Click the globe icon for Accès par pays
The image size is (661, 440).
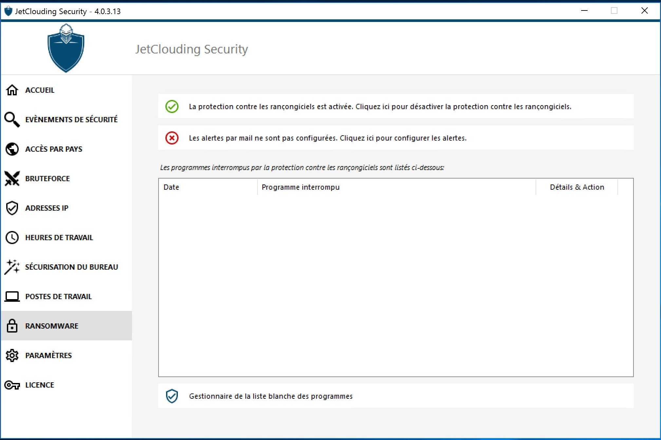12,149
